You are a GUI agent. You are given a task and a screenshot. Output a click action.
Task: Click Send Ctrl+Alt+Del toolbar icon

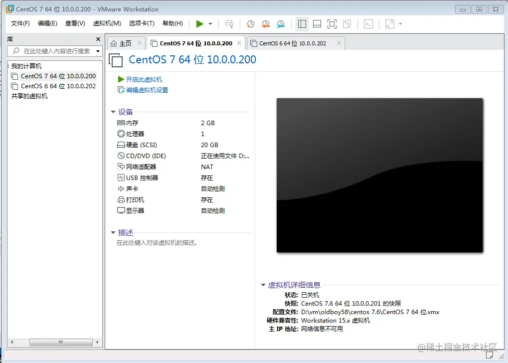pyautogui.click(x=229, y=24)
